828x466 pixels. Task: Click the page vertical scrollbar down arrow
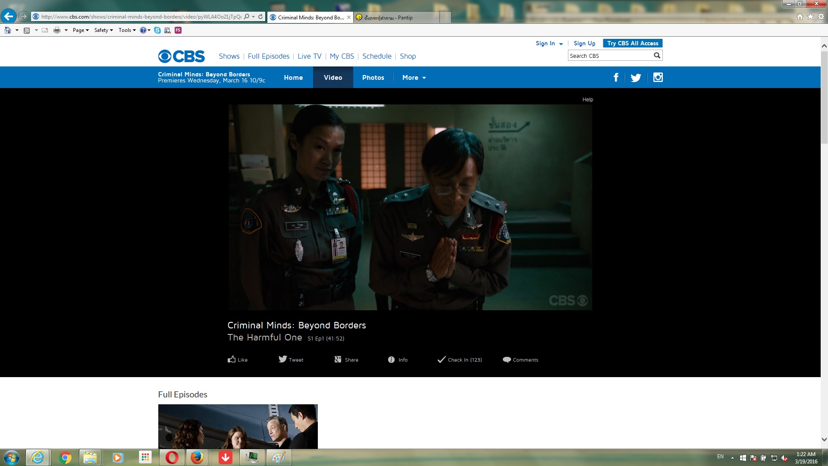point(824,440)
